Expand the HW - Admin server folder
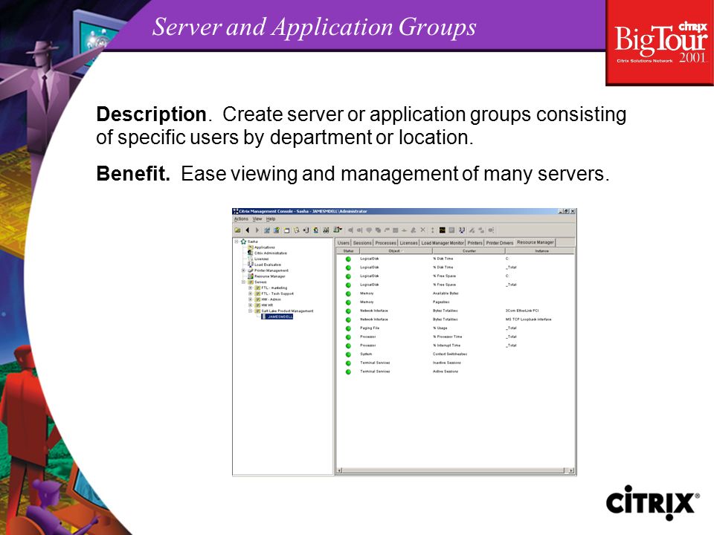Viewport: 714px width, 535px height. tap(250, 299)
